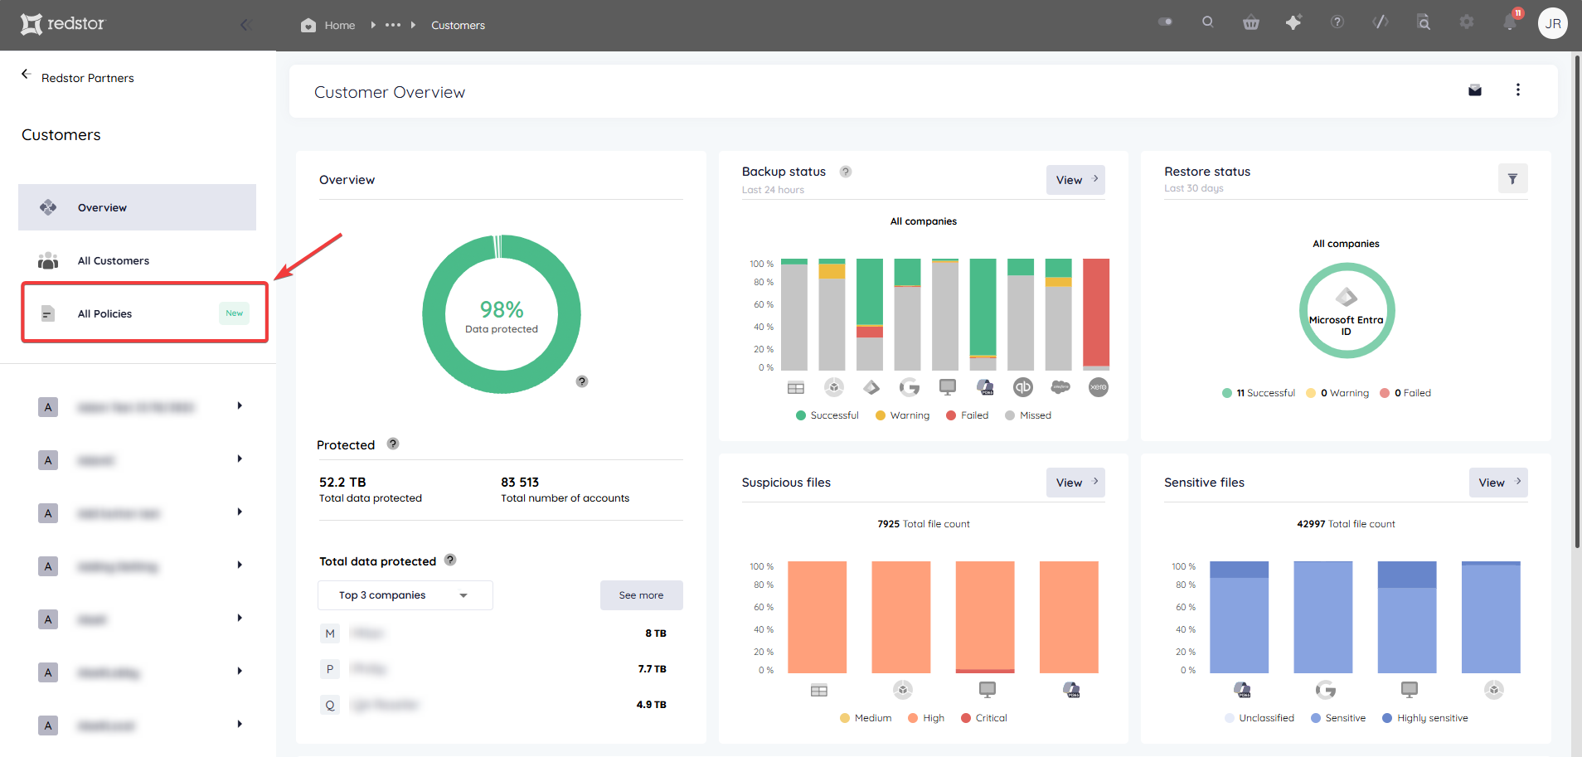
Task: Click the Customers breadcrumb
Action: click(458, 25)
